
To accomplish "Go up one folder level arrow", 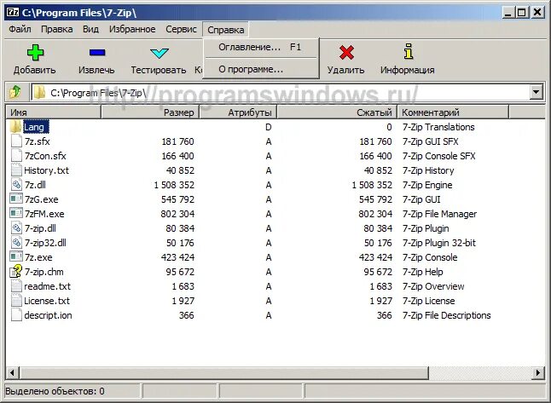I will click(x=15, y=92).
